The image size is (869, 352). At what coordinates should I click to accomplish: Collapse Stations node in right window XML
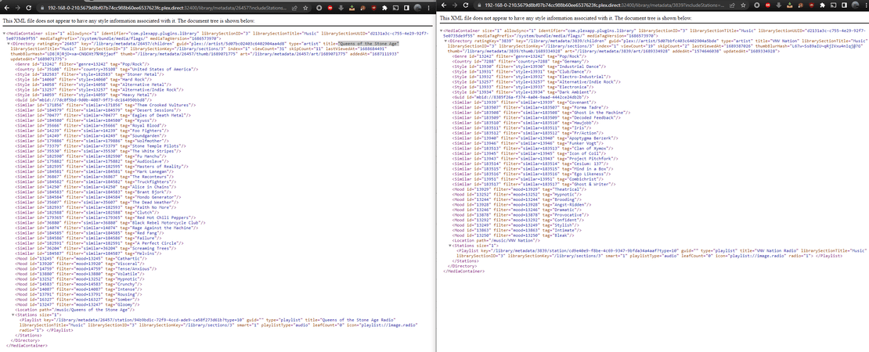450,245
